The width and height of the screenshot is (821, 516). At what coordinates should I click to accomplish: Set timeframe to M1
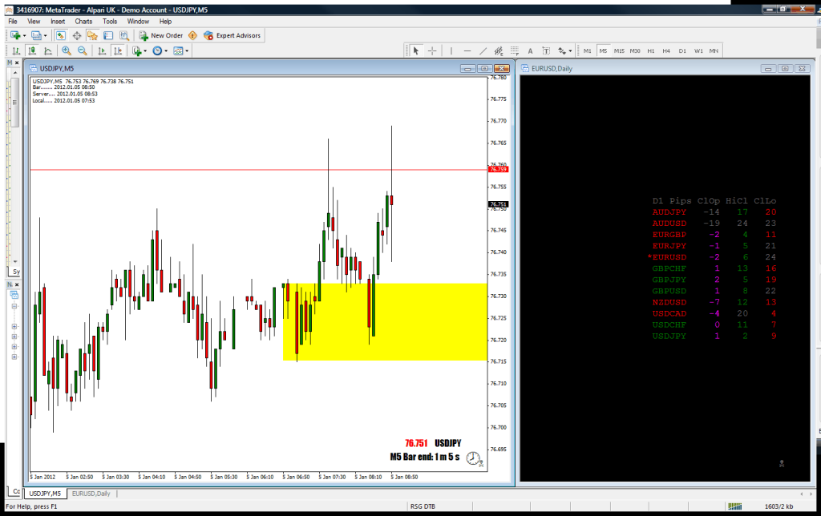point(588,50)
